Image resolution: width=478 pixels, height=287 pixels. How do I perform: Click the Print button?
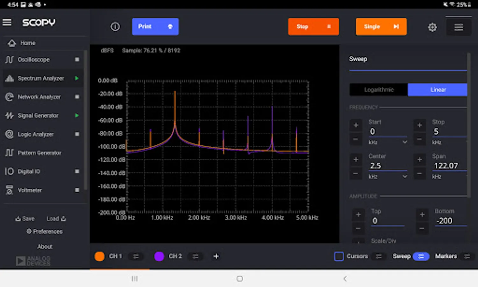coord(155,26)
